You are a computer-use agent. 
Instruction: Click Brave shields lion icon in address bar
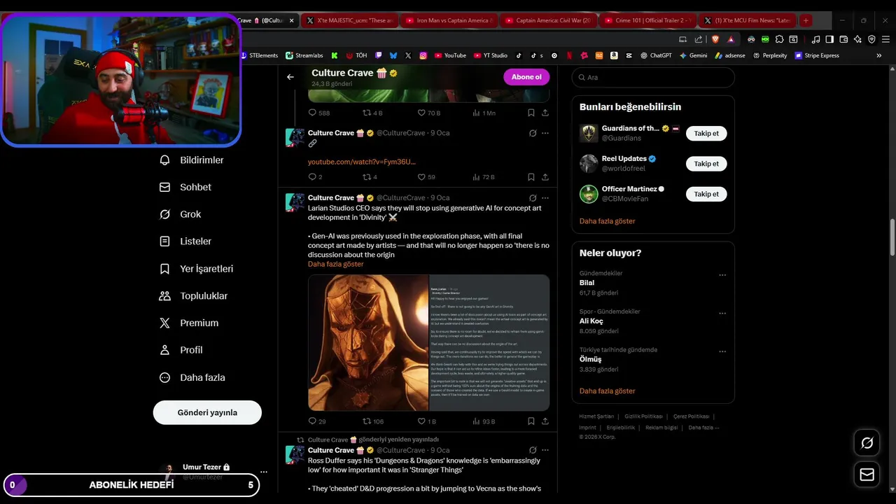(x=715, y=39)
